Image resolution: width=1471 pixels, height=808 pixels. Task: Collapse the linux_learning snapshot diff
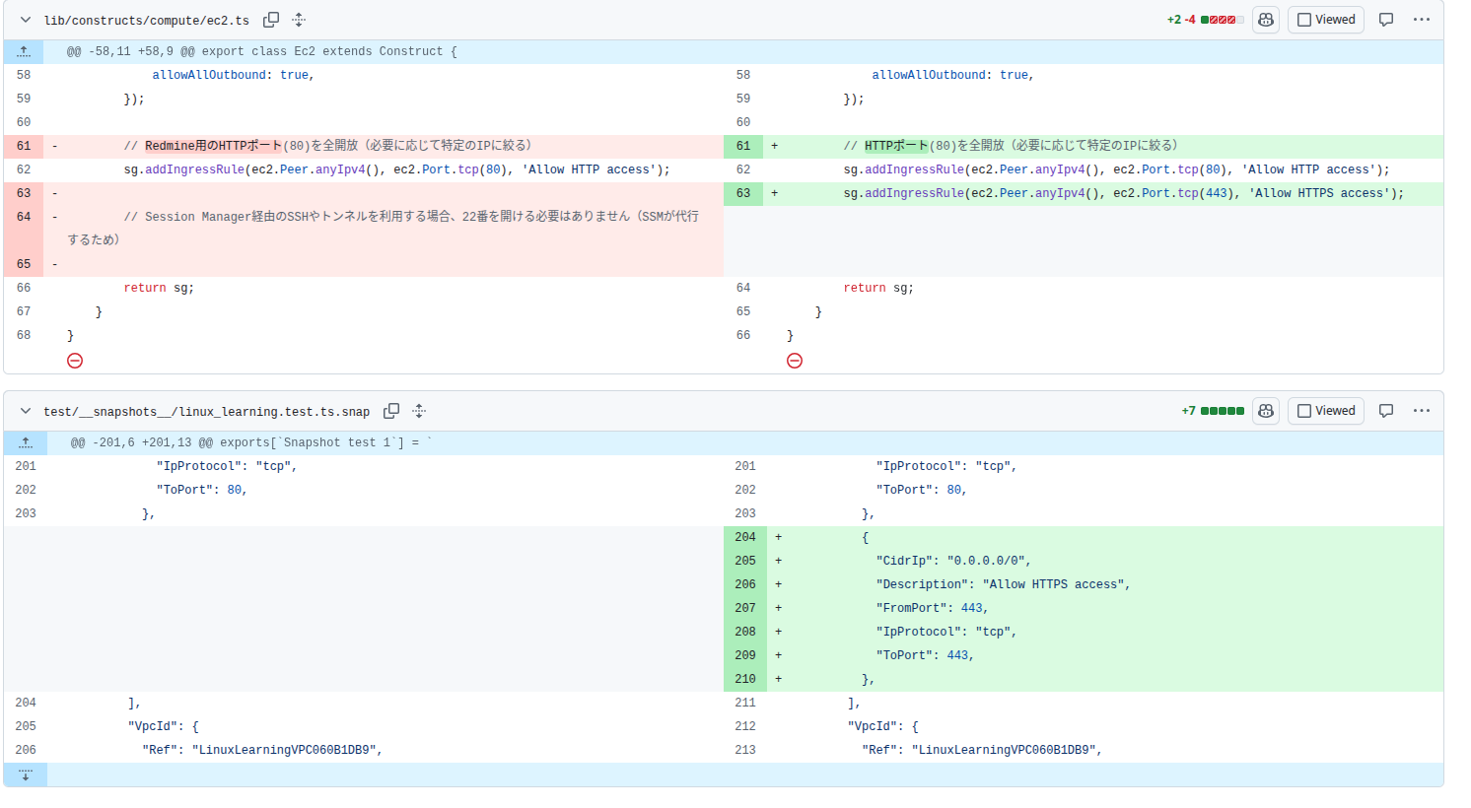click(26, 411)
